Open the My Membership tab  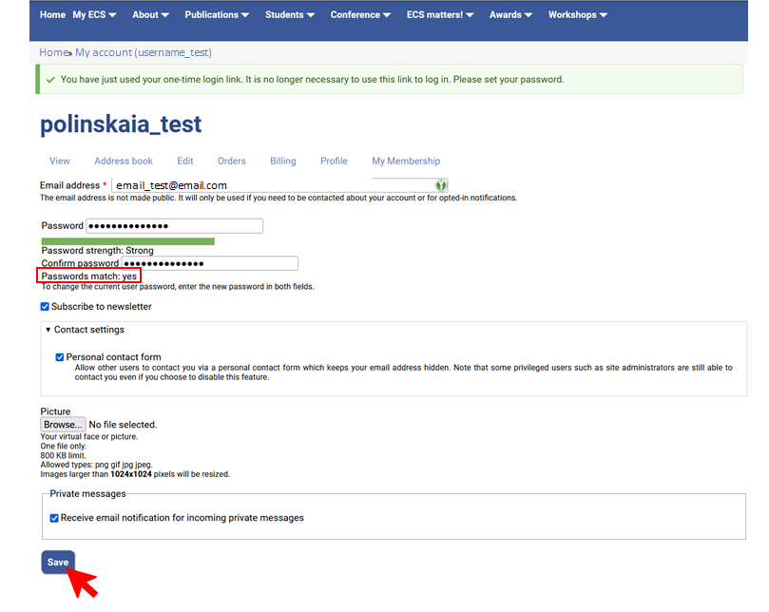pyautogui.click(x=406, y=161)
